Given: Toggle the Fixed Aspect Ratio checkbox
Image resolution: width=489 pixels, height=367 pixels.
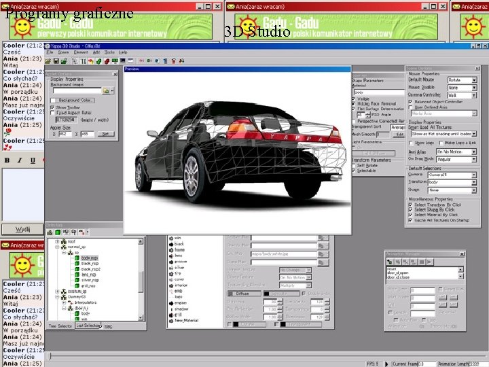Looking at the screenshot, I should tap(52, 113).
